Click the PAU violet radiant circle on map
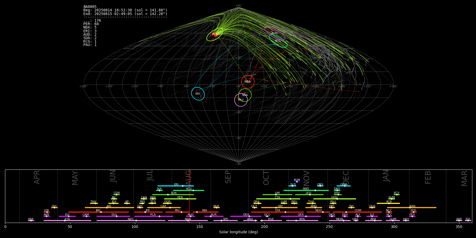 tap(241, 100)
